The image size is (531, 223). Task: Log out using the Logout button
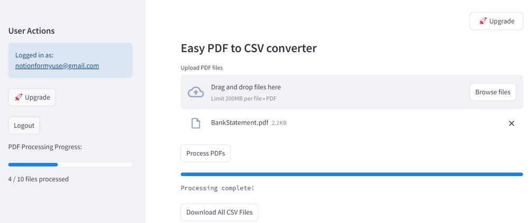(24, 125)
